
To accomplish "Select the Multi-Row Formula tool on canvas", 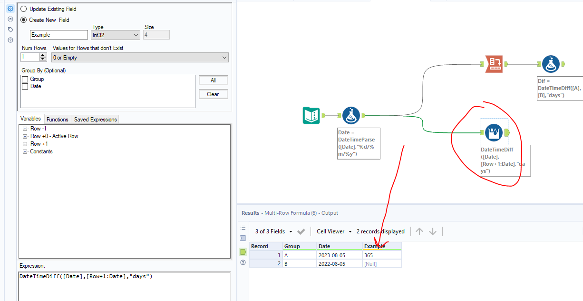I will [x=494, y=132].
